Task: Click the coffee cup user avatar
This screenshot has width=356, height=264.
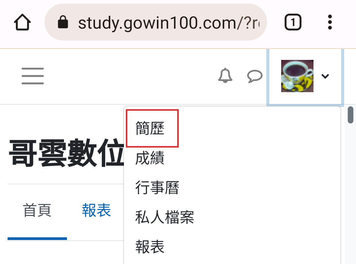Action: point(297,76)
